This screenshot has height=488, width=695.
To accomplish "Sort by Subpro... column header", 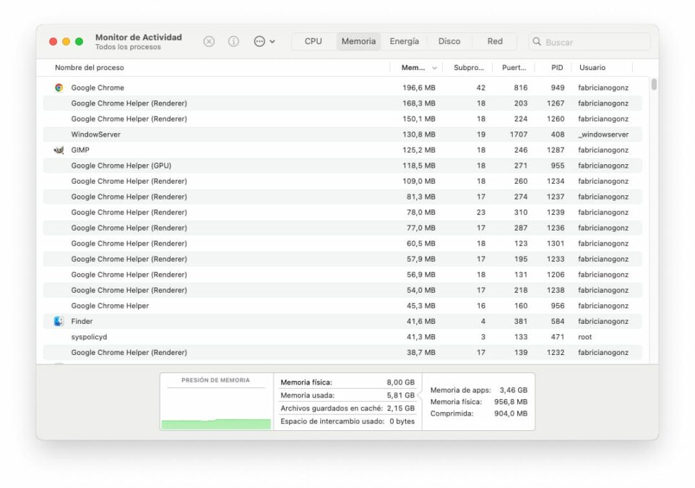I will point(468,67).
